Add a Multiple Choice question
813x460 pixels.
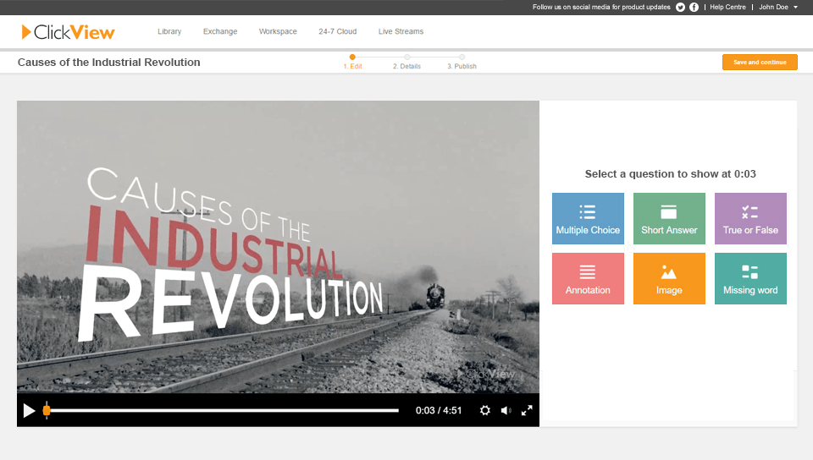pos(588,218)
